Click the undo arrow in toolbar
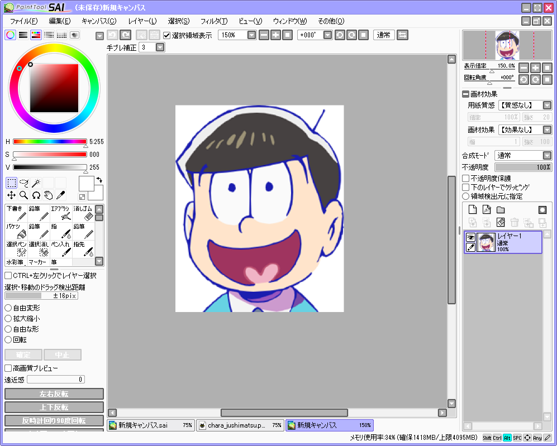This screenshot has height=446, width=557. (113, 35)
